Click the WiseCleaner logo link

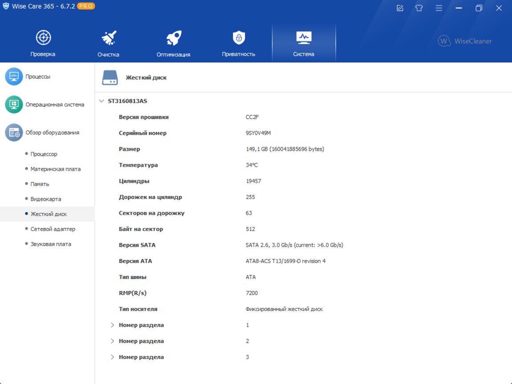click(x=465, y=41)
